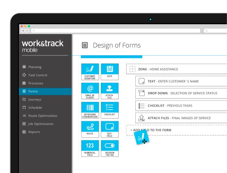Choose the Checklist field tile
The width and height of the screenshot is (227, 173).
coord(110,110)
